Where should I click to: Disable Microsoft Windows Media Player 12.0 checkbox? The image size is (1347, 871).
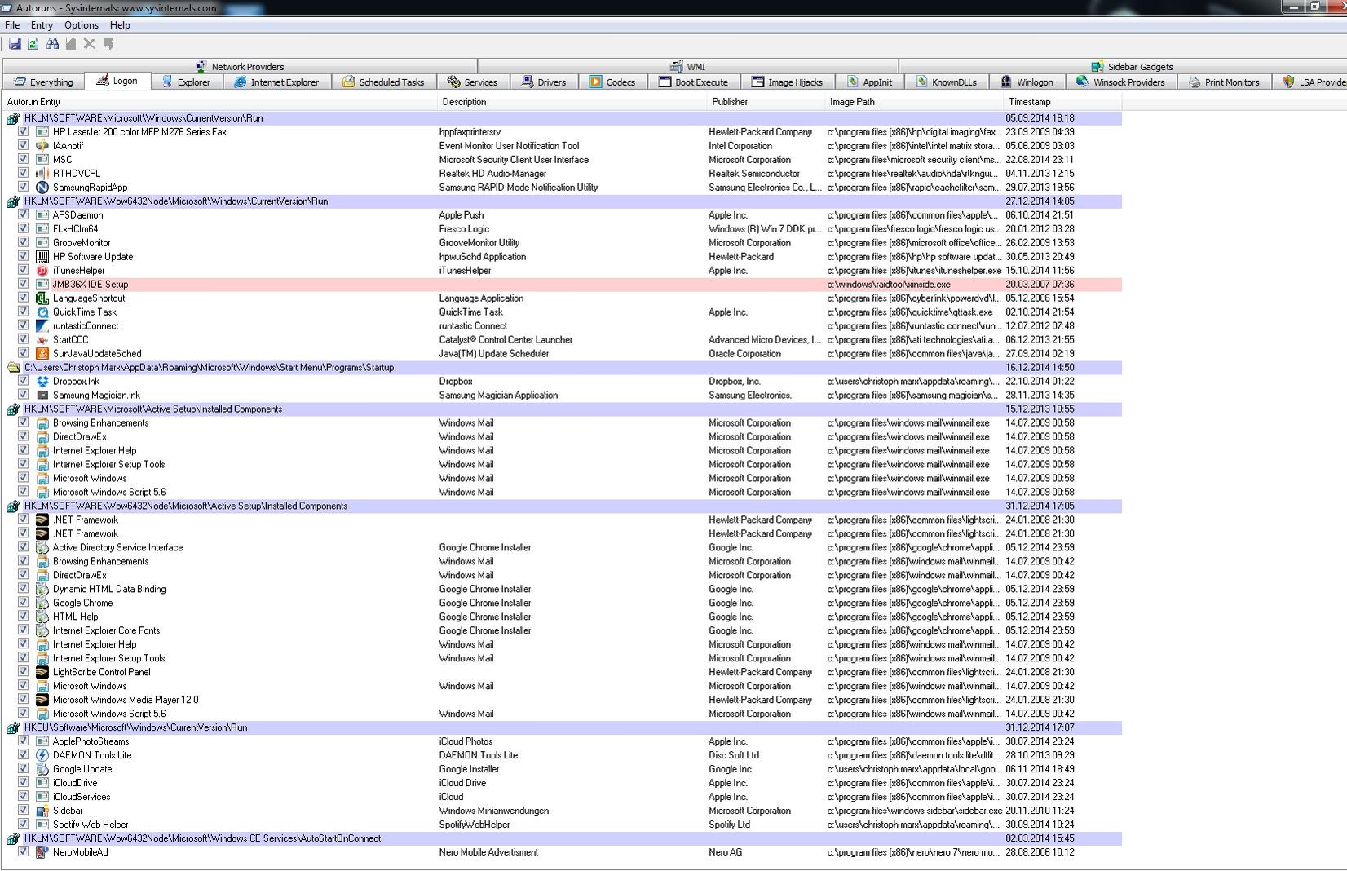click(x=23, y=700)
